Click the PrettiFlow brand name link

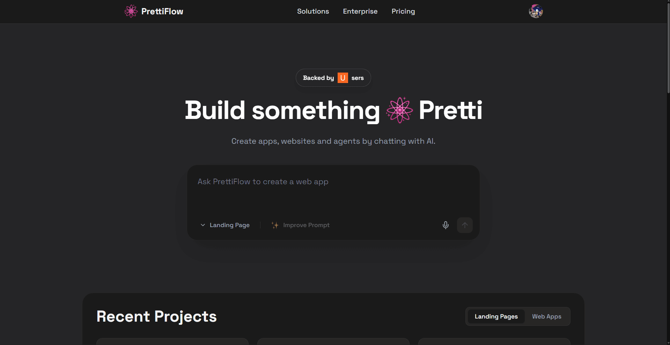point(162,11)
